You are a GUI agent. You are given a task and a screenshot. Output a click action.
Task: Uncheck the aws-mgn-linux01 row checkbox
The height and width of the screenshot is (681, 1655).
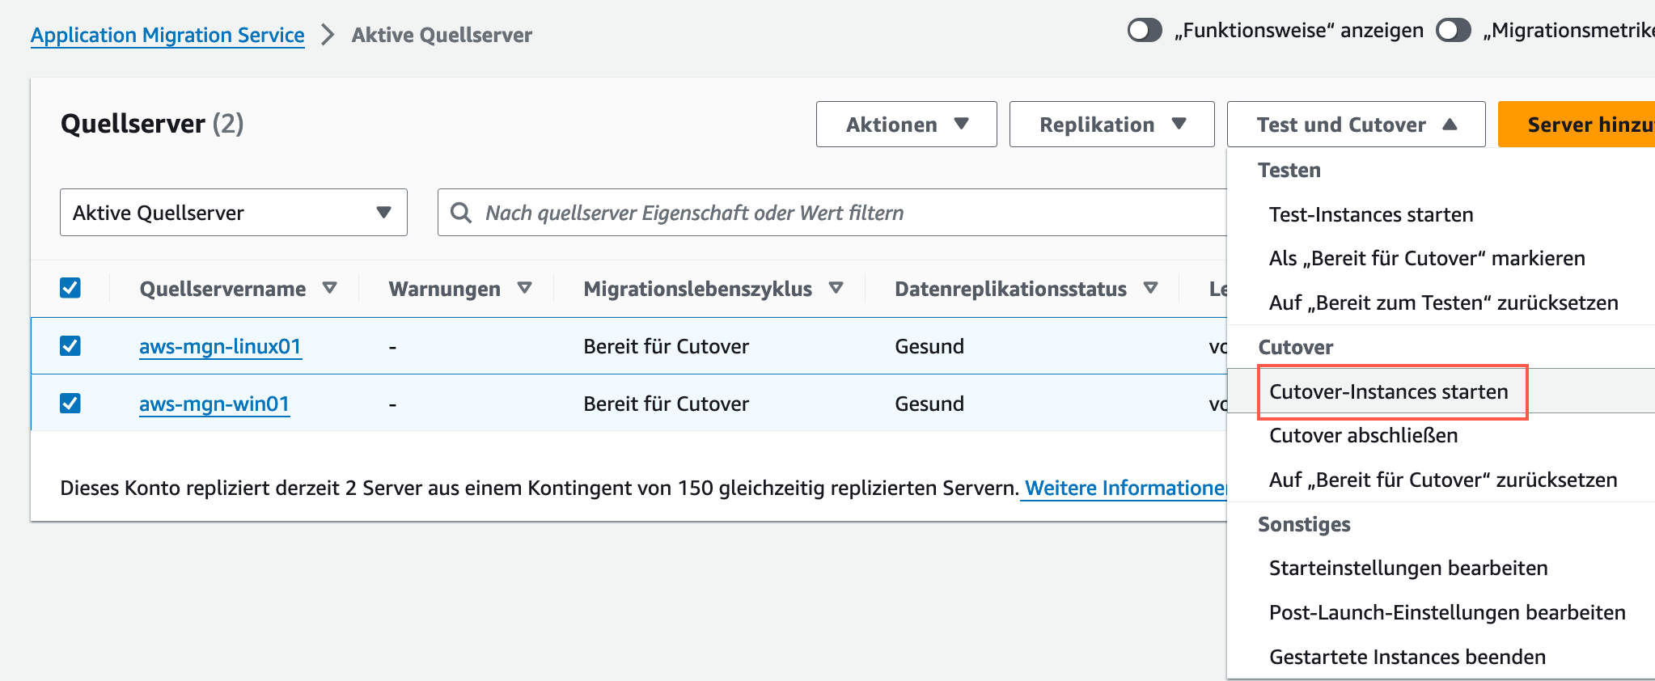(x=70, y=346)
